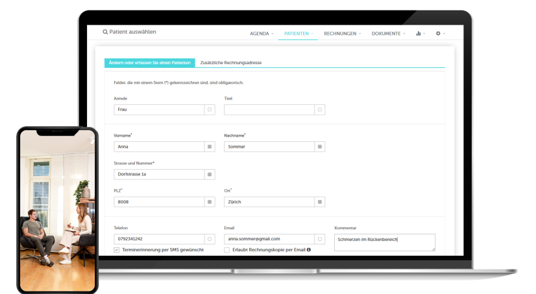Enable Erlaubt Rechnungskopie per Email checkbox
Viewport: 536px width, 294px height.
click(227, 249)
